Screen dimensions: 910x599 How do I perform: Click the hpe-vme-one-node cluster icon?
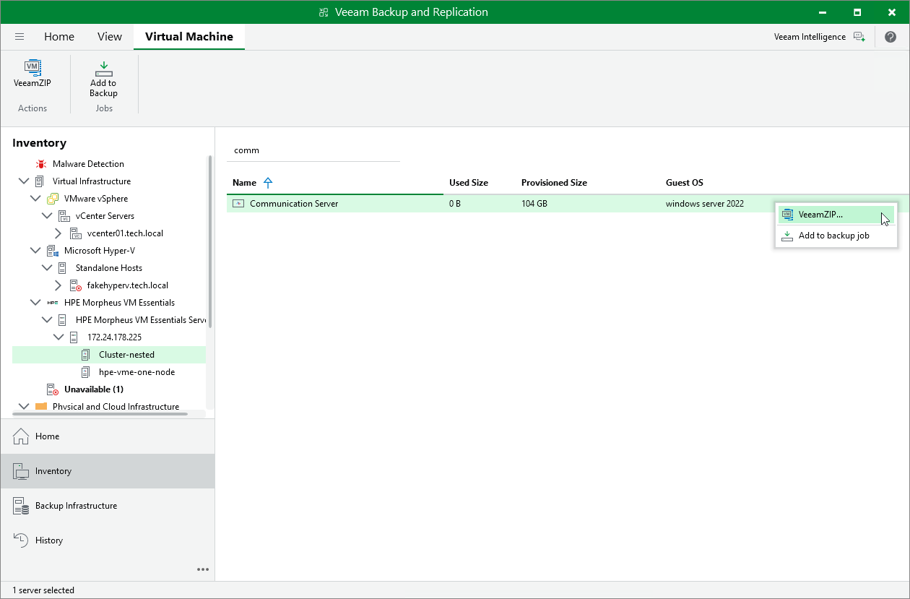pos(87,372)
